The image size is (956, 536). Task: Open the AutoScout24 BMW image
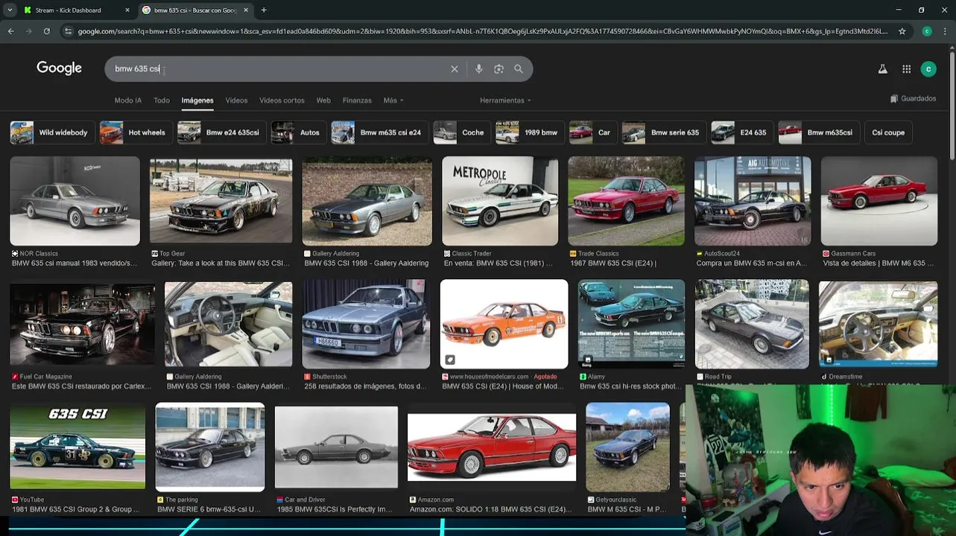(753, 201)
